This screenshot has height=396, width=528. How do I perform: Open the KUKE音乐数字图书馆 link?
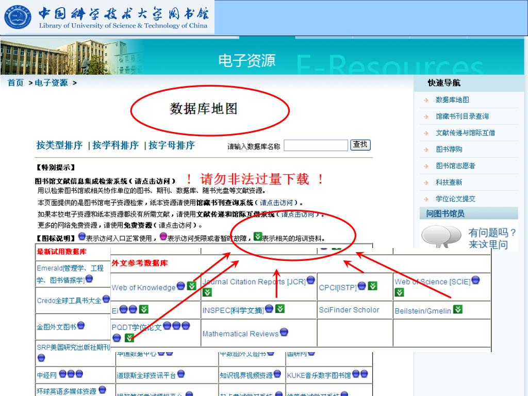[319, 375]
